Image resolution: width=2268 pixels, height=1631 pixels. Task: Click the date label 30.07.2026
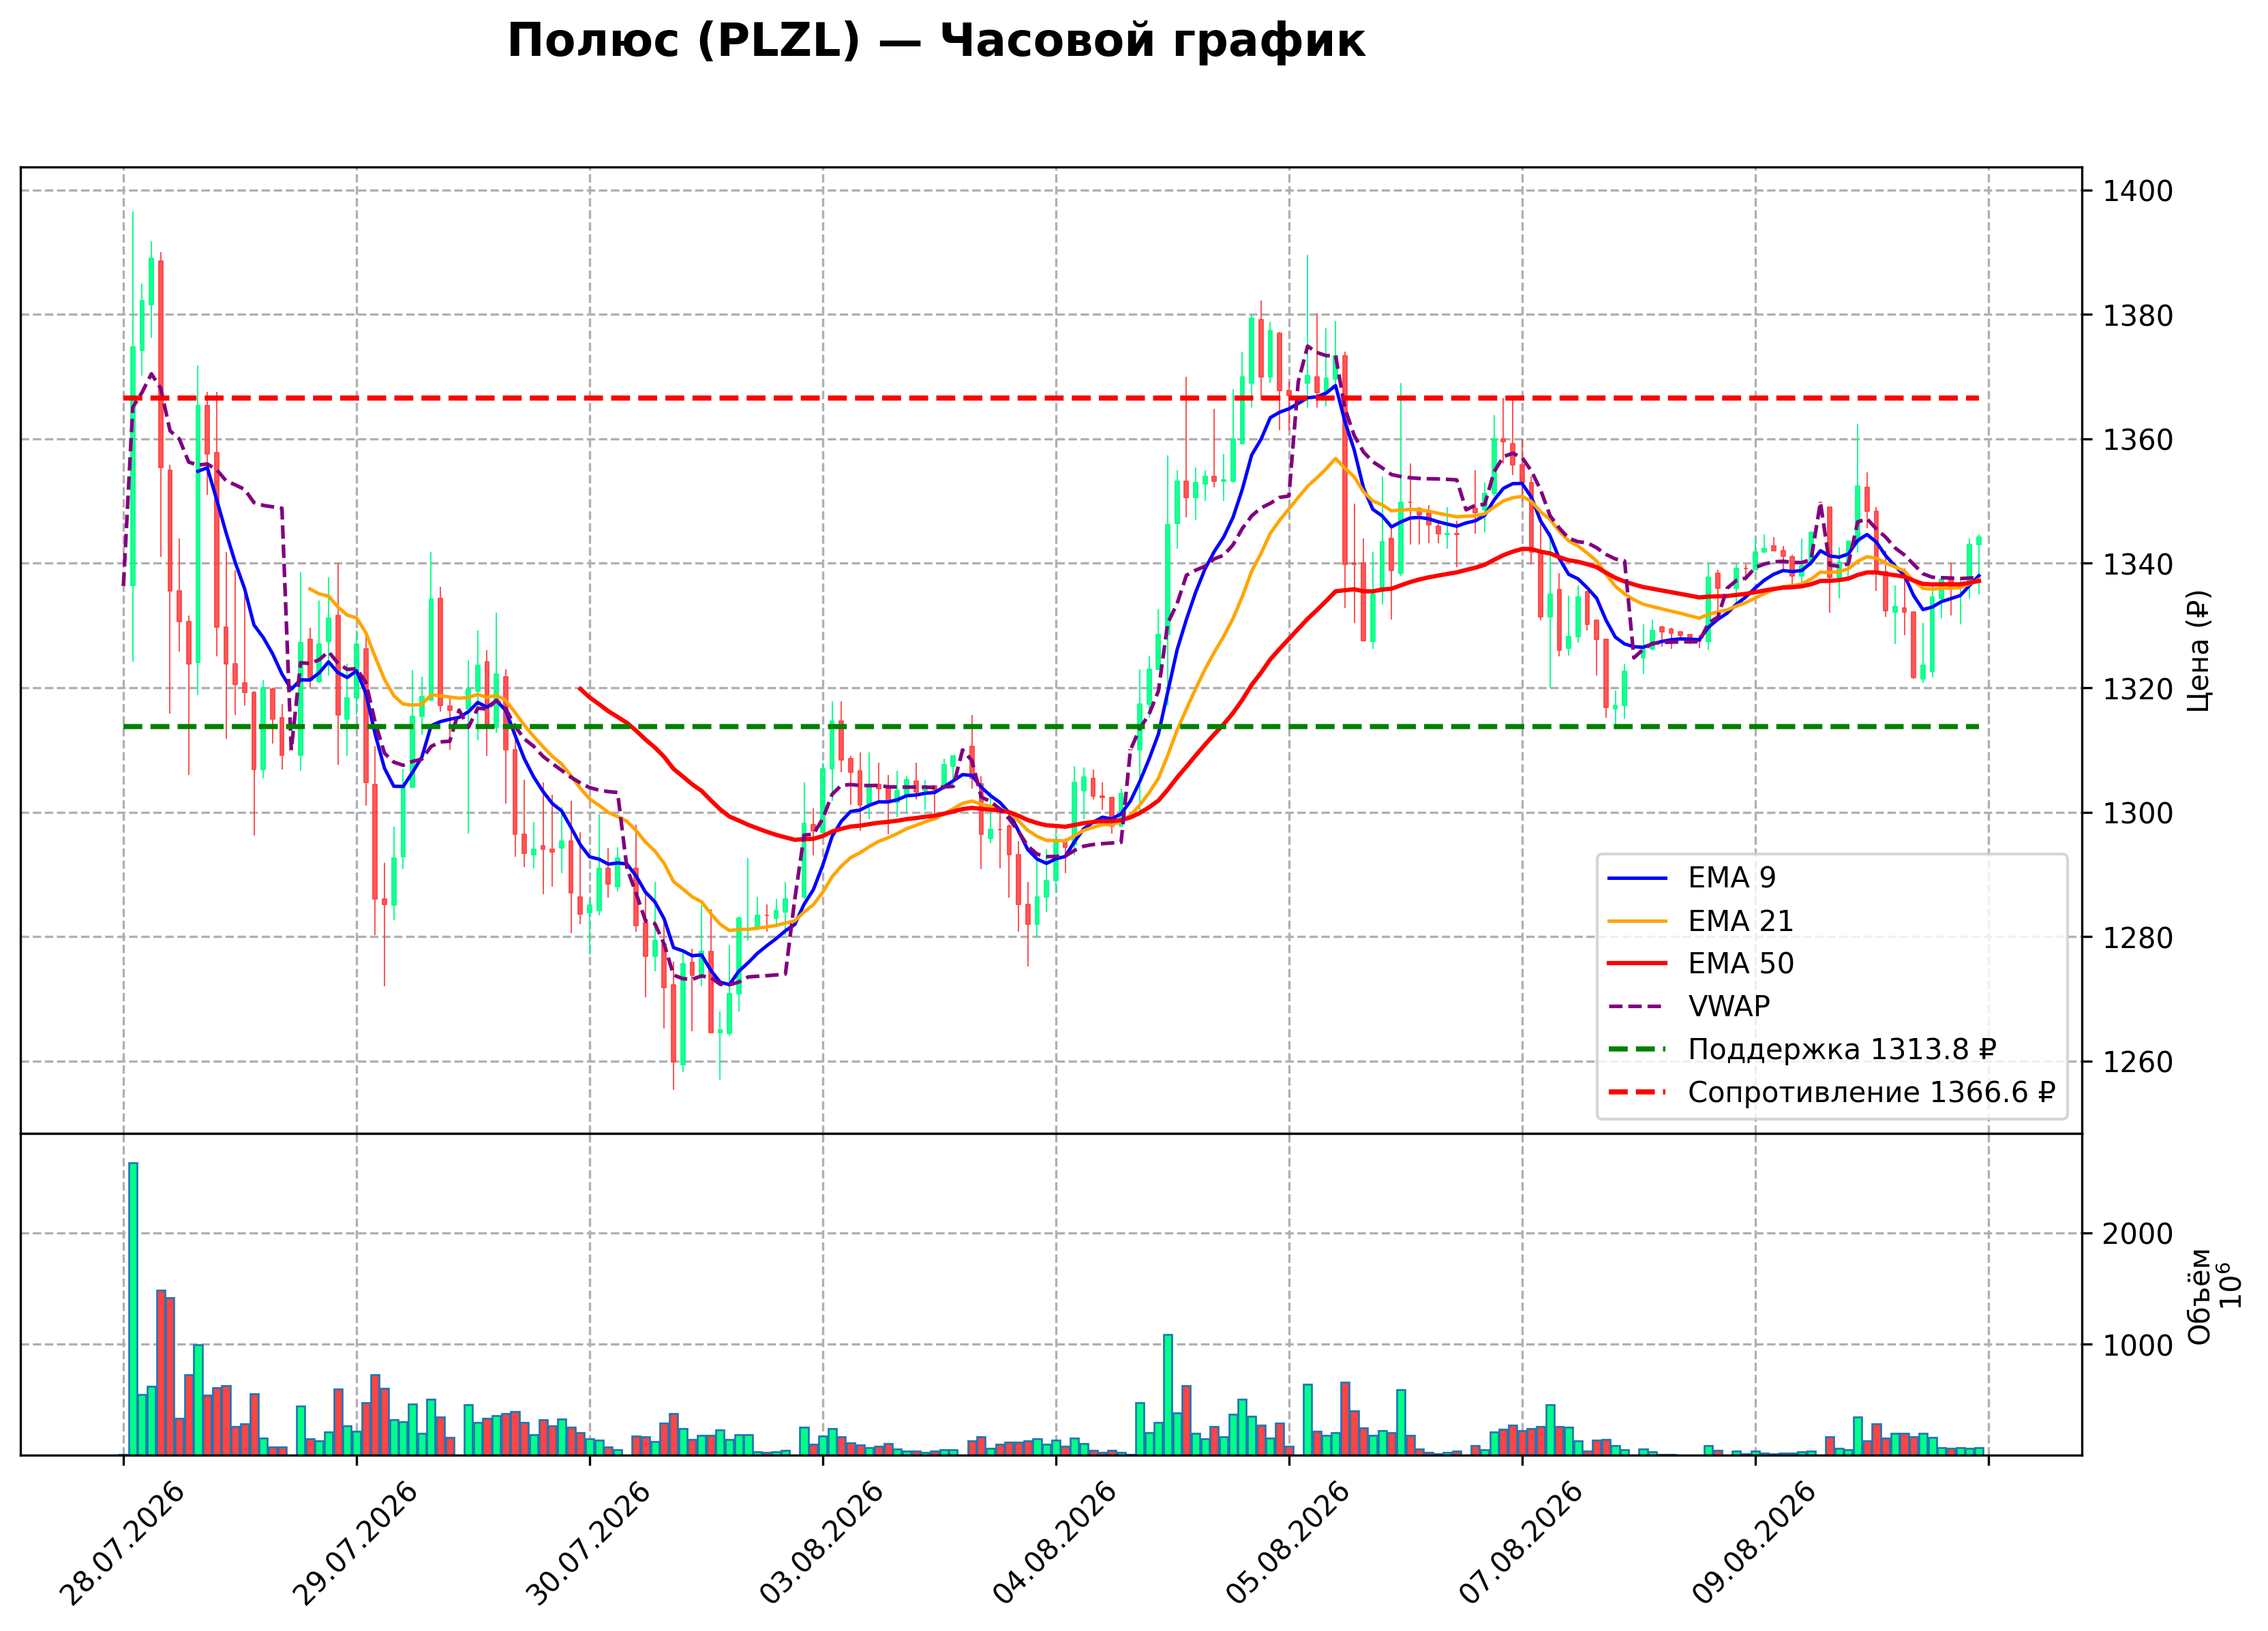(588, 1543)
